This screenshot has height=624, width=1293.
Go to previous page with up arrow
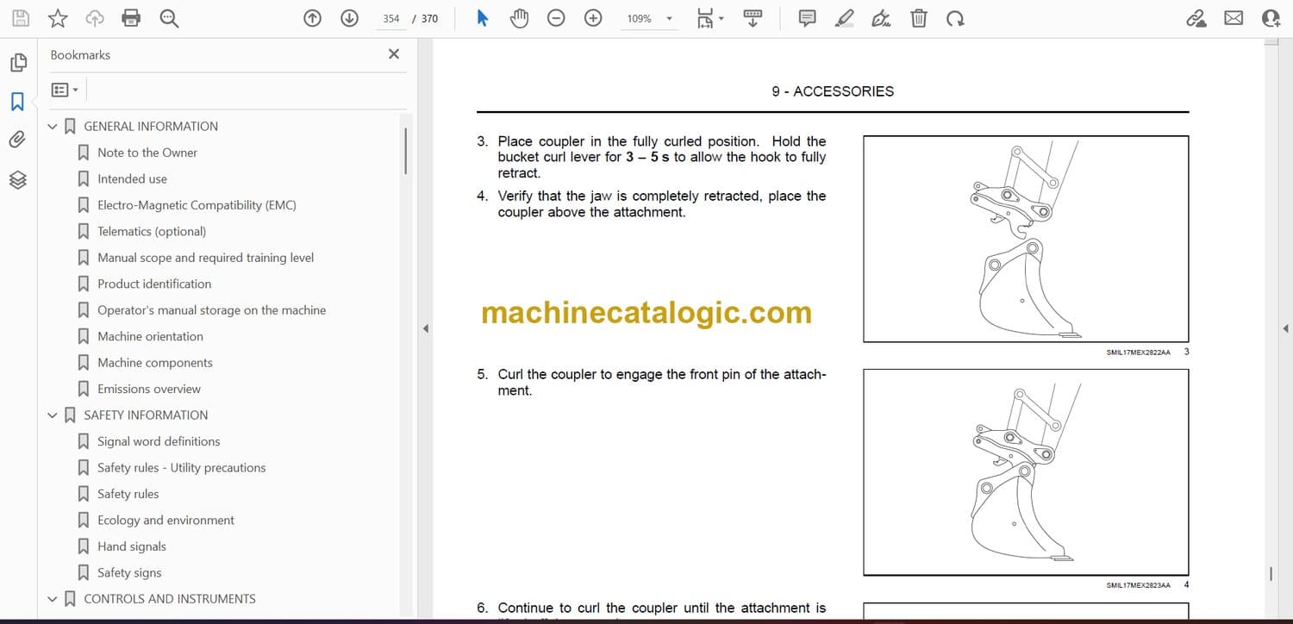(313, 18)
